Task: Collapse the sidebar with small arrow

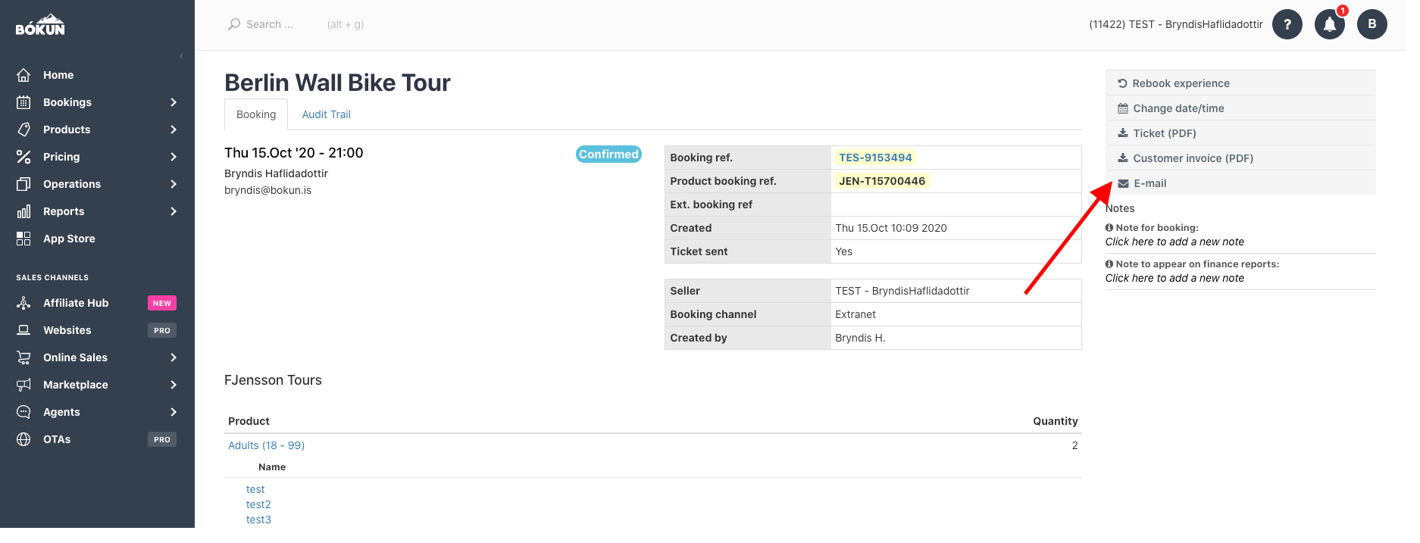Action: pyautogui.click(x=181, y=56)
